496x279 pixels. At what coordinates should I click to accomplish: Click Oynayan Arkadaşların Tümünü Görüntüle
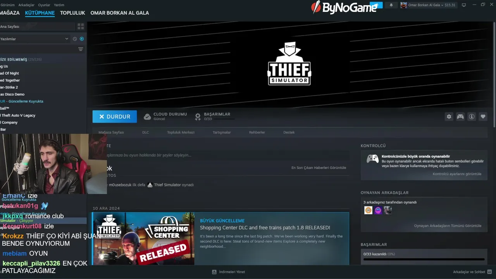pyautogui.click(x=448, y=226)
